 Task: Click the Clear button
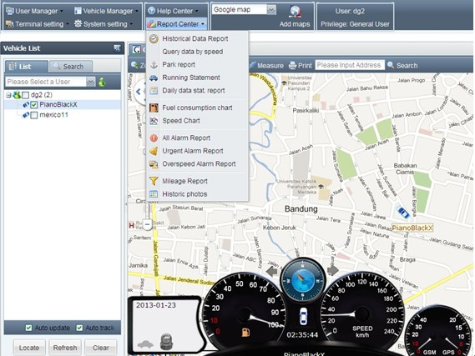pos(100,348)
